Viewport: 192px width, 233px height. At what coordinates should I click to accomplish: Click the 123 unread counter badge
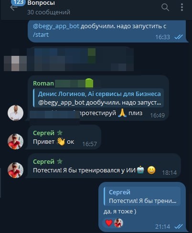[x=19, y=2]
